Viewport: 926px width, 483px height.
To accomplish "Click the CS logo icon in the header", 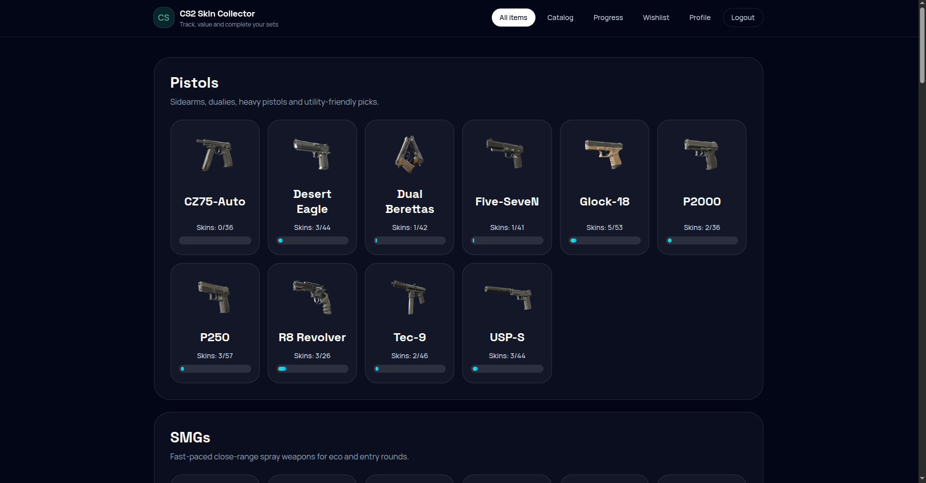I will coord(163,18).
